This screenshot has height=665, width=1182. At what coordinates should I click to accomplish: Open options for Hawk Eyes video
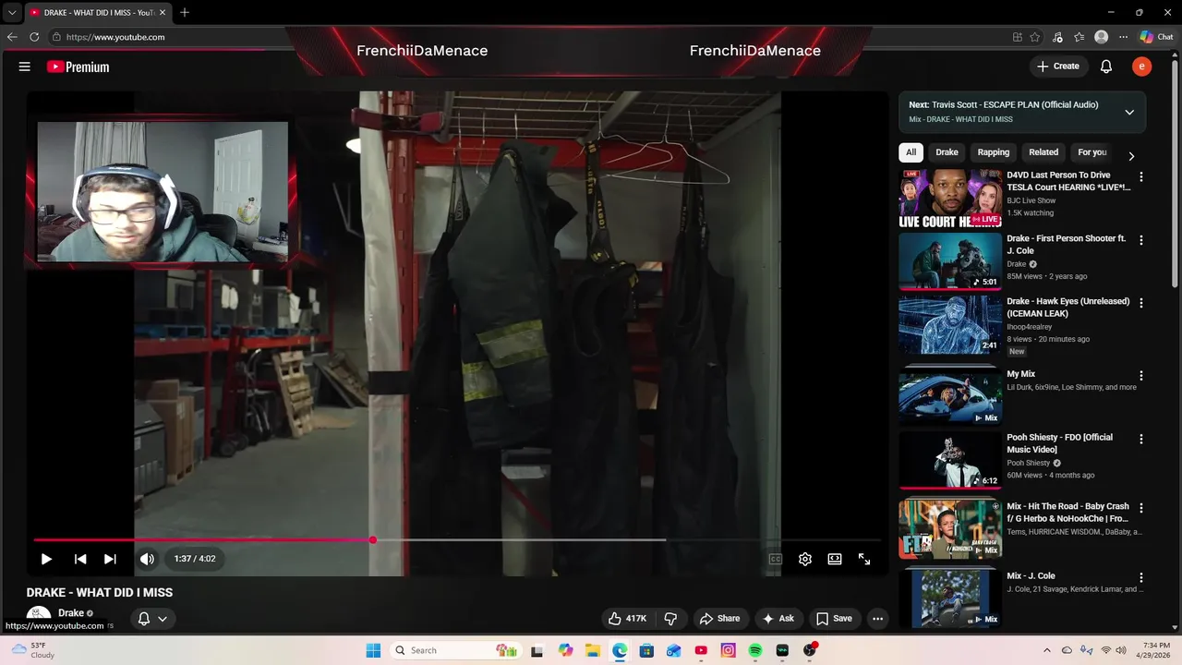click(x=1141, y=303)
